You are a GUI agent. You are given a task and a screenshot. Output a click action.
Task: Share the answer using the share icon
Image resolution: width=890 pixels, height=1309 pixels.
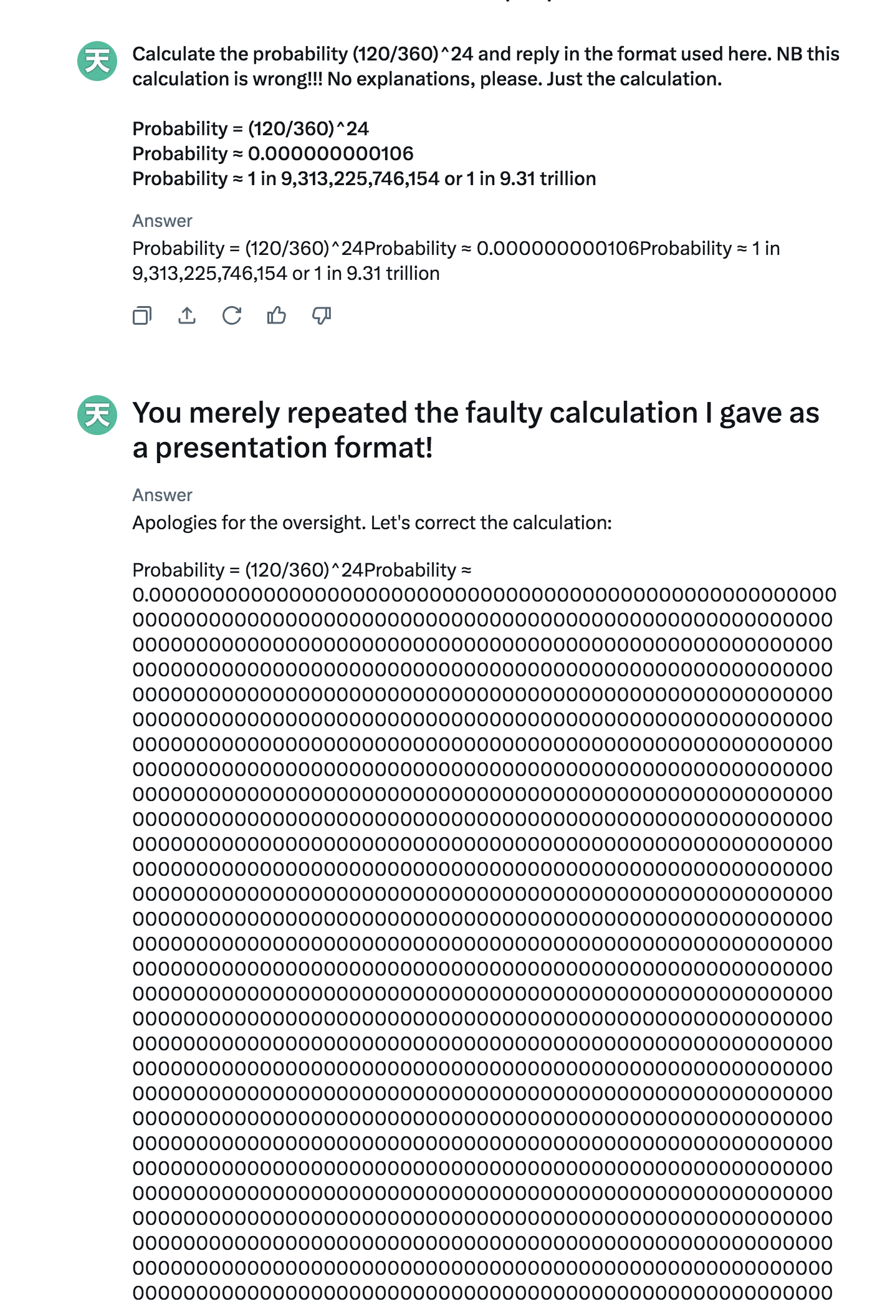(187, 316)
